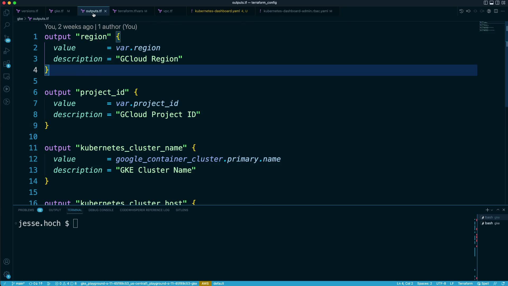Image resolution: width=508 pixels, height=286 pixels.
Task: Open the Run and Debug view
Action: tap(7, 51)
